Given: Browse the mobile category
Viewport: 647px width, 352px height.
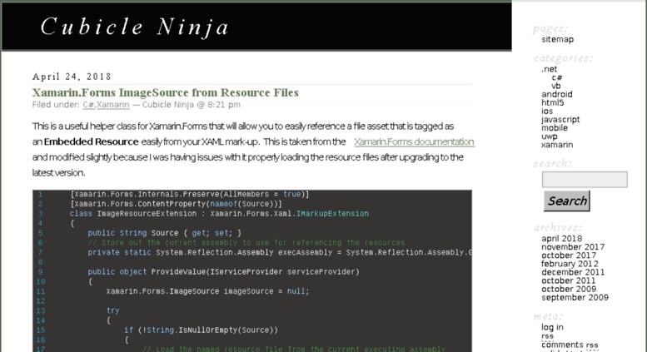Looking at the screenshot, I should 555,128.
